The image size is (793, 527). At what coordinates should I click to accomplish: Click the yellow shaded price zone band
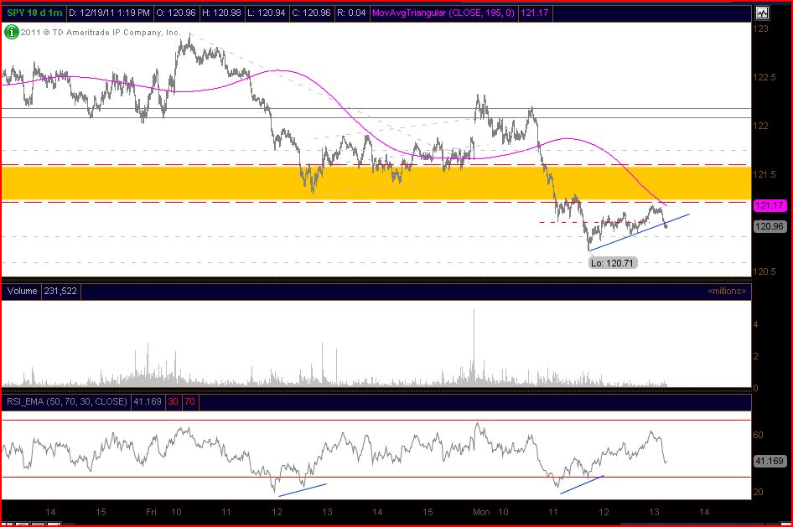376,183
